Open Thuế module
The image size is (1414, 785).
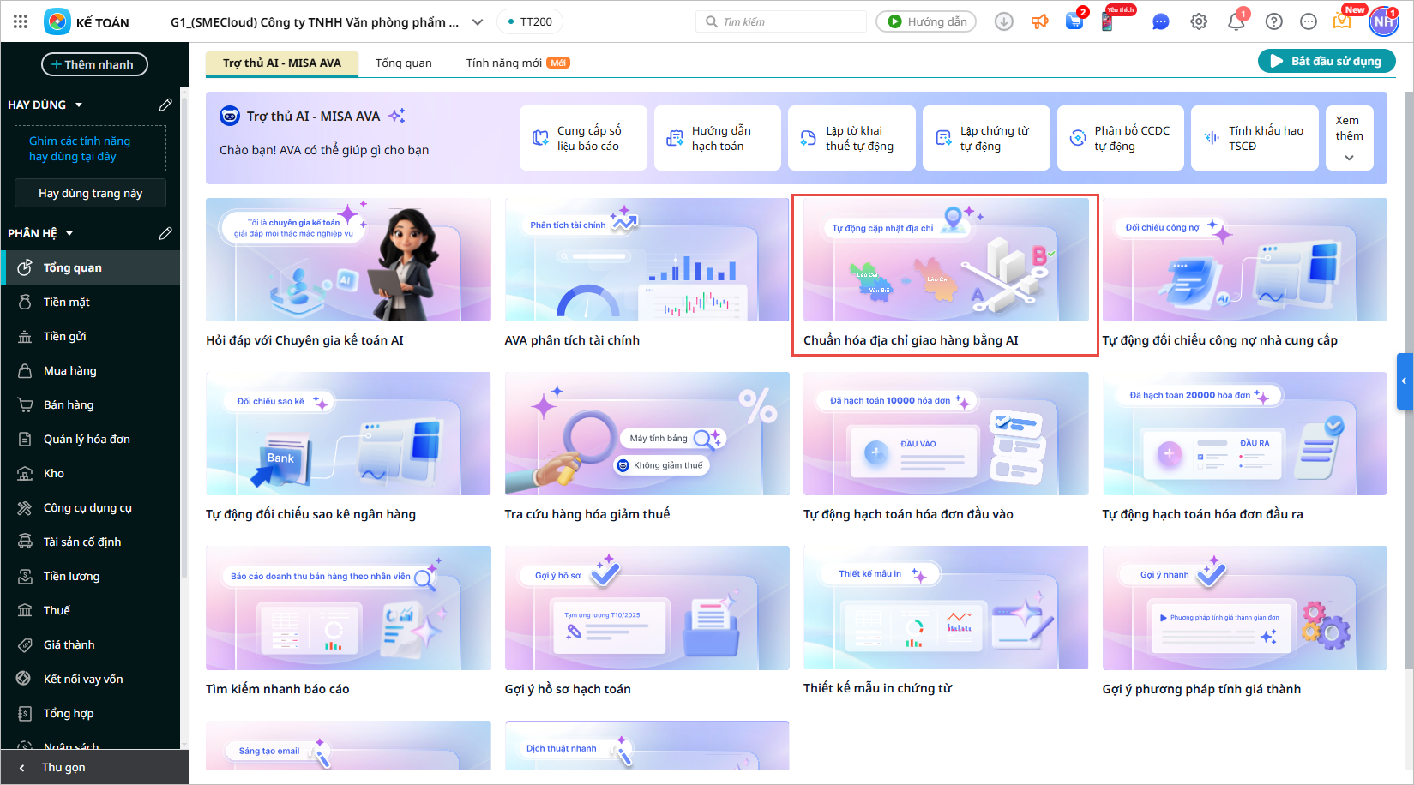click(90, 610)
